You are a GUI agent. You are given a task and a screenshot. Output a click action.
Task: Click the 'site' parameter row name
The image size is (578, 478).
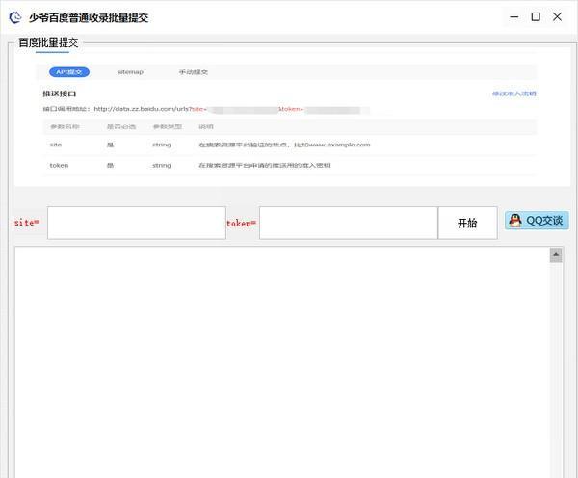point(56,145)
